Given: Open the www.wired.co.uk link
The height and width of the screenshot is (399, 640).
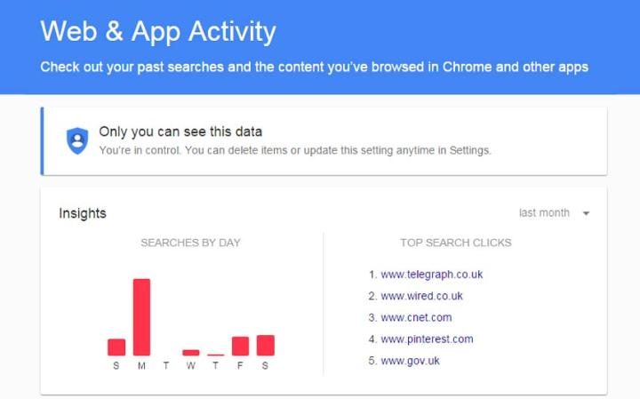Looking at the screenshot, I should [421, 296].
